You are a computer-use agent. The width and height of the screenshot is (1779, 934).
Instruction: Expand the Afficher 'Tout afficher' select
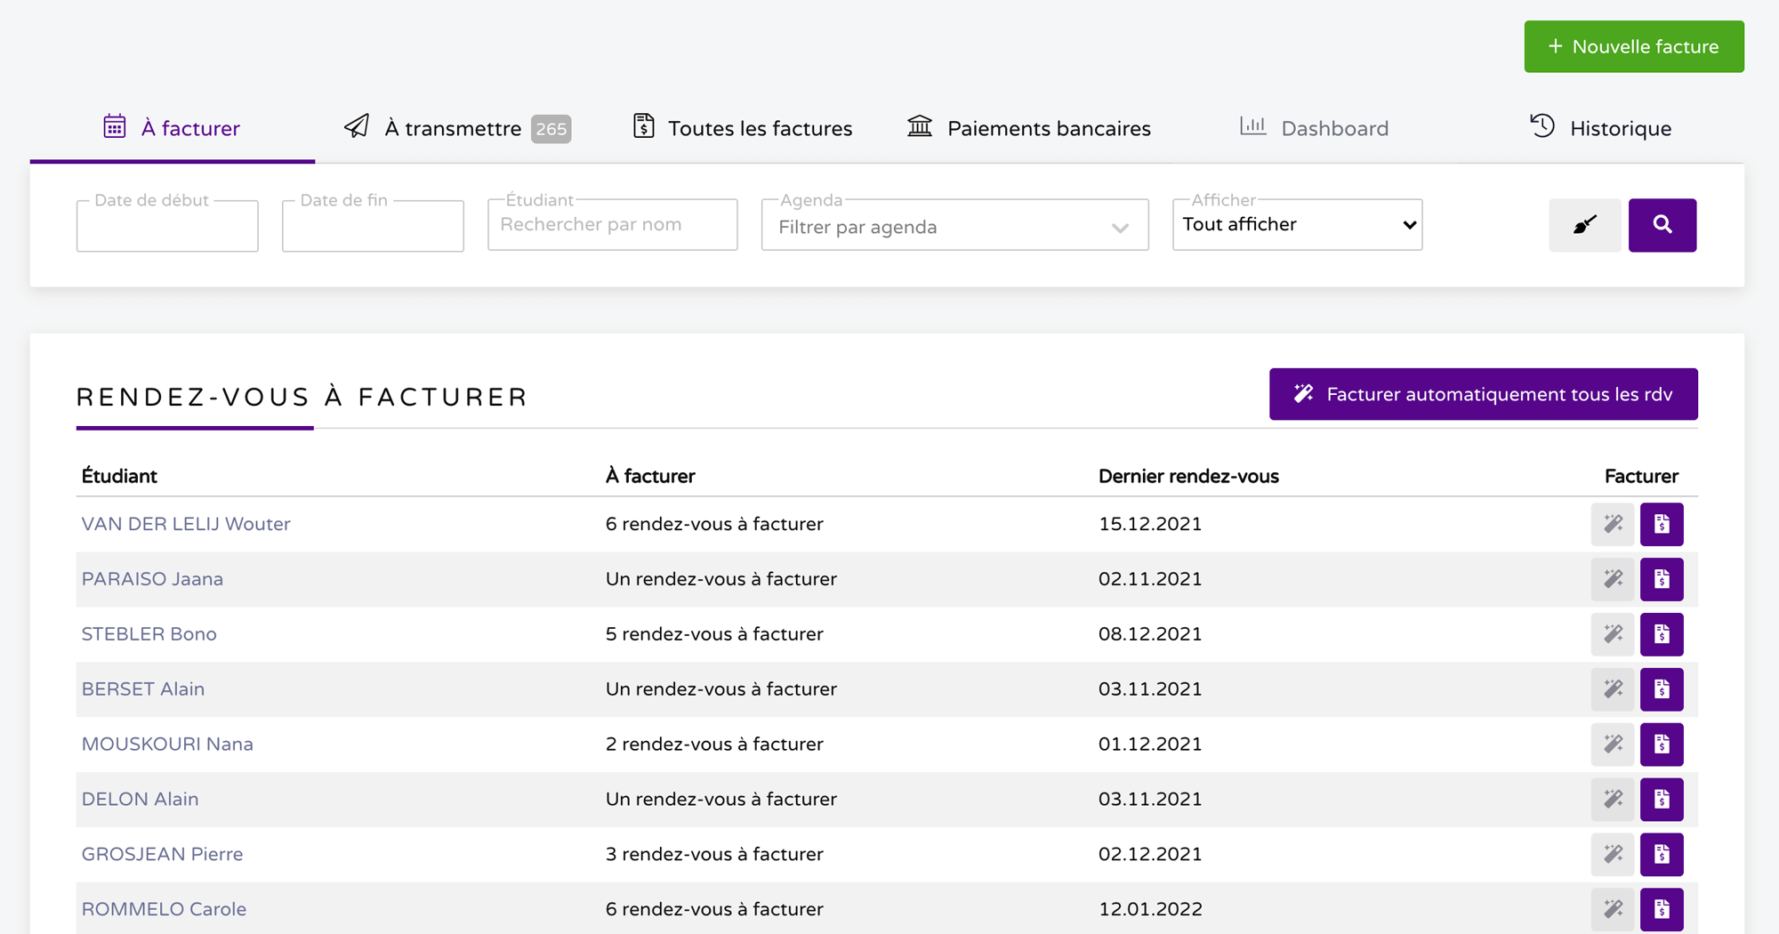1297,225
